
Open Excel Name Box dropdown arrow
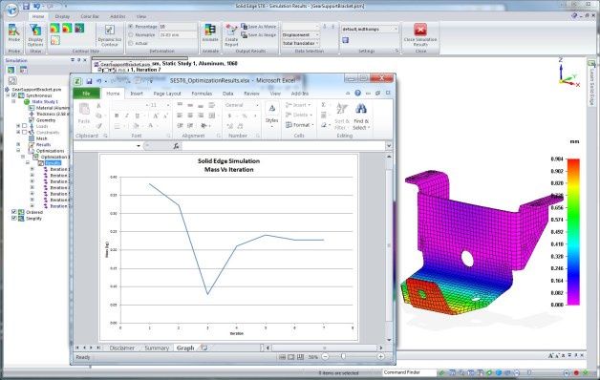click(x=139, y=146)
